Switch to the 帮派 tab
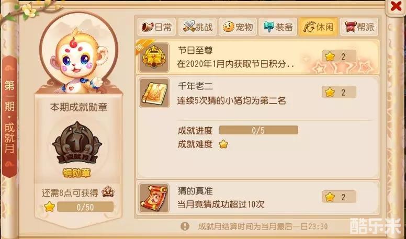The height and width of the screenshot is (239, 406). (359, 27)
